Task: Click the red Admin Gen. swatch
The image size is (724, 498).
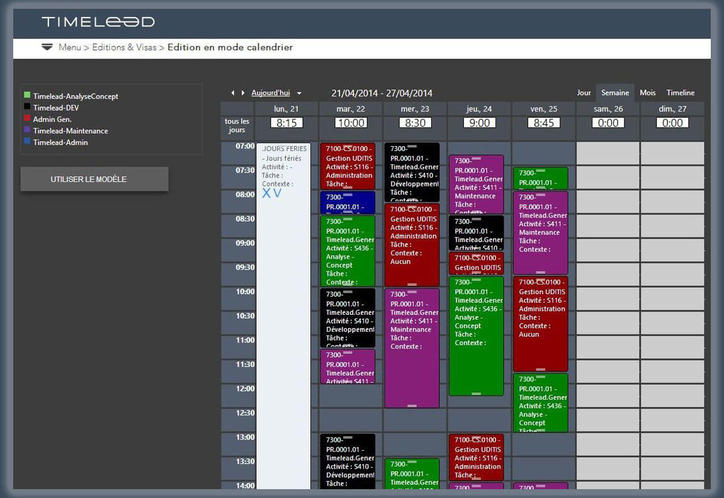Action: tap(27, 118)
